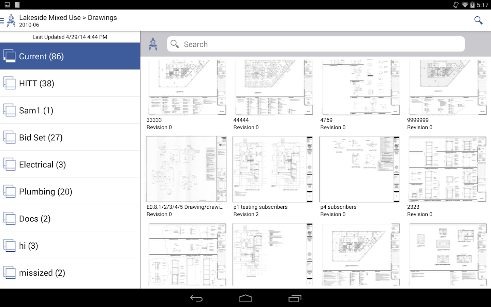The image size is (491, 307).
Task: Tap the sheets icon next to Plumbing
Action: pyautogui.click(x=9, y=191)
